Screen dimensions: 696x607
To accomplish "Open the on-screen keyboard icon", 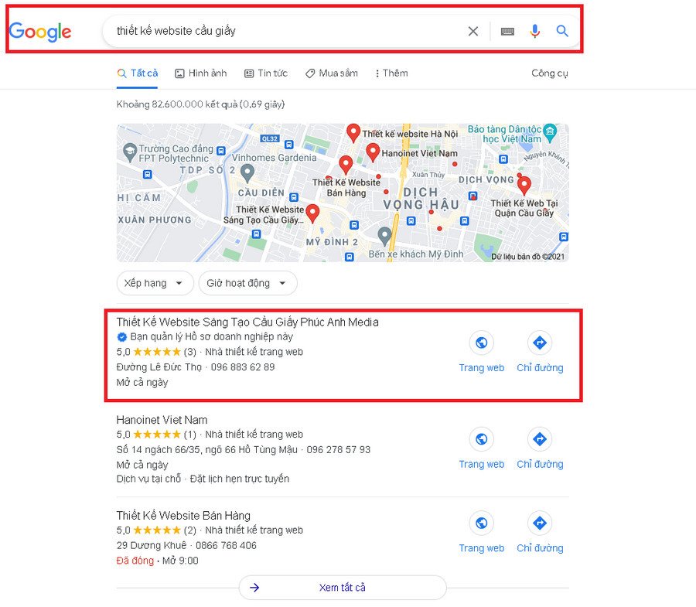I will click(507, 31).
